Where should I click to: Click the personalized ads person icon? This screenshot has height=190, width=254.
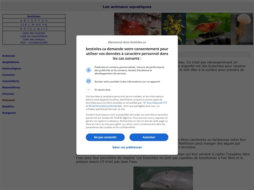[x=89, y=70]
